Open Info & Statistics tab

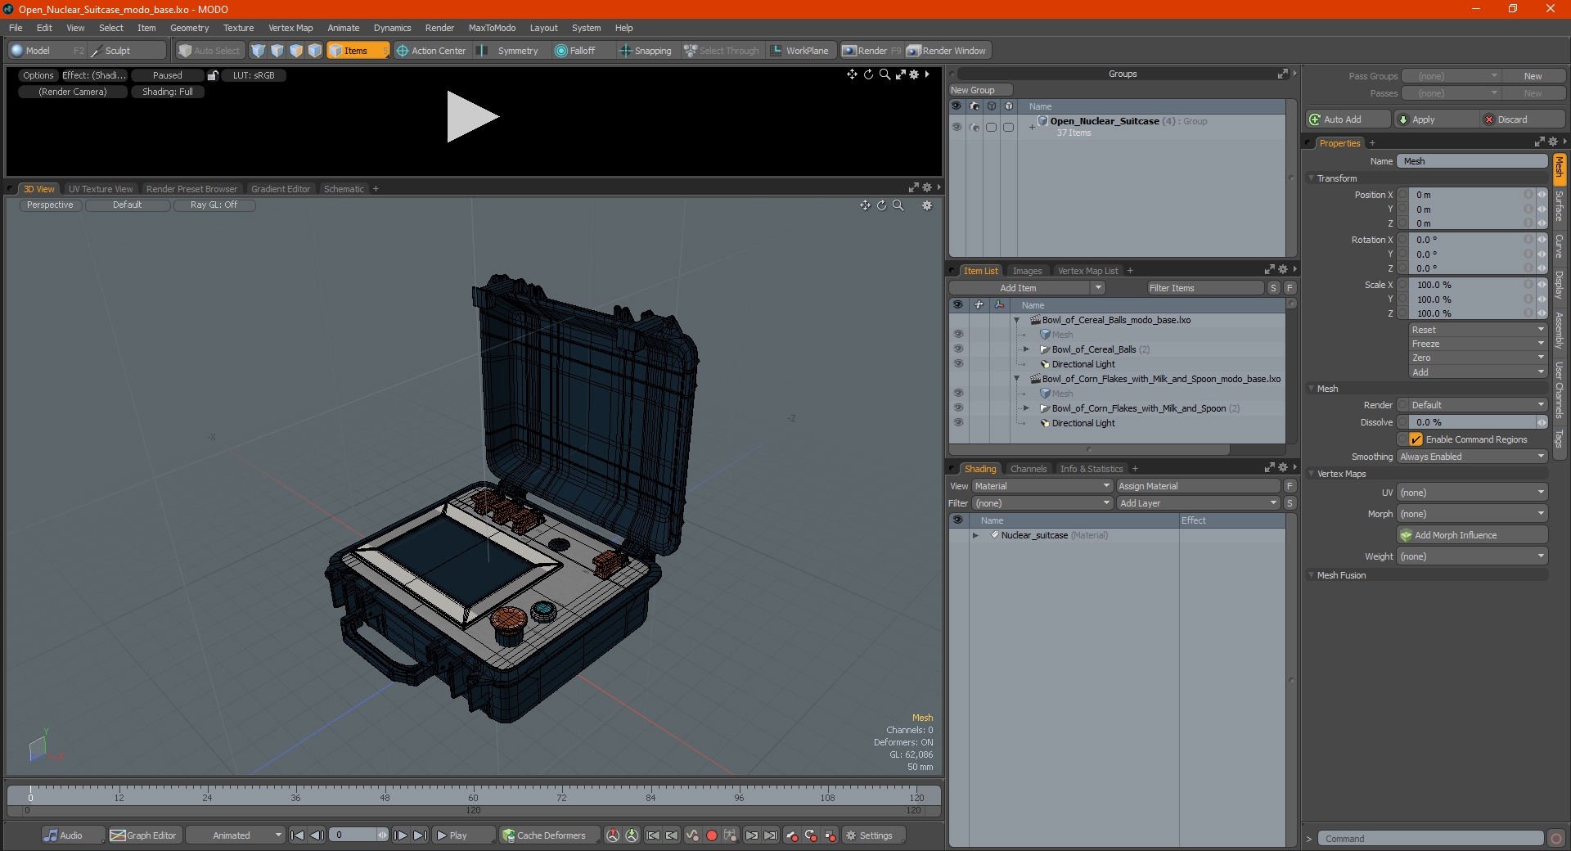tap(1092, 469)
